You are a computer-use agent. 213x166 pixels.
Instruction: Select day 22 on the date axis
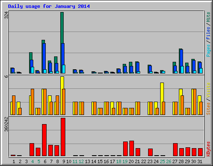pos(144,161)
